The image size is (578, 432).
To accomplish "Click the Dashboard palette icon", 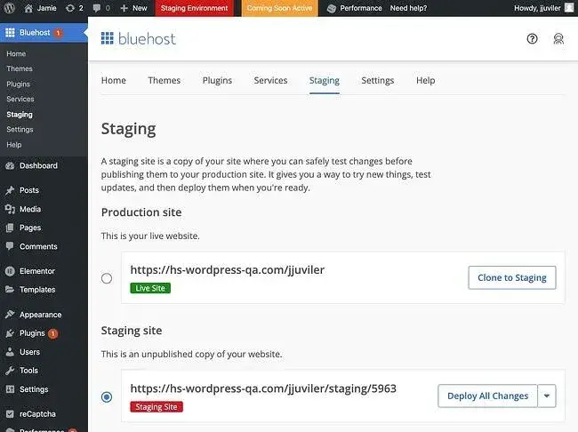I will coord(10,166).
